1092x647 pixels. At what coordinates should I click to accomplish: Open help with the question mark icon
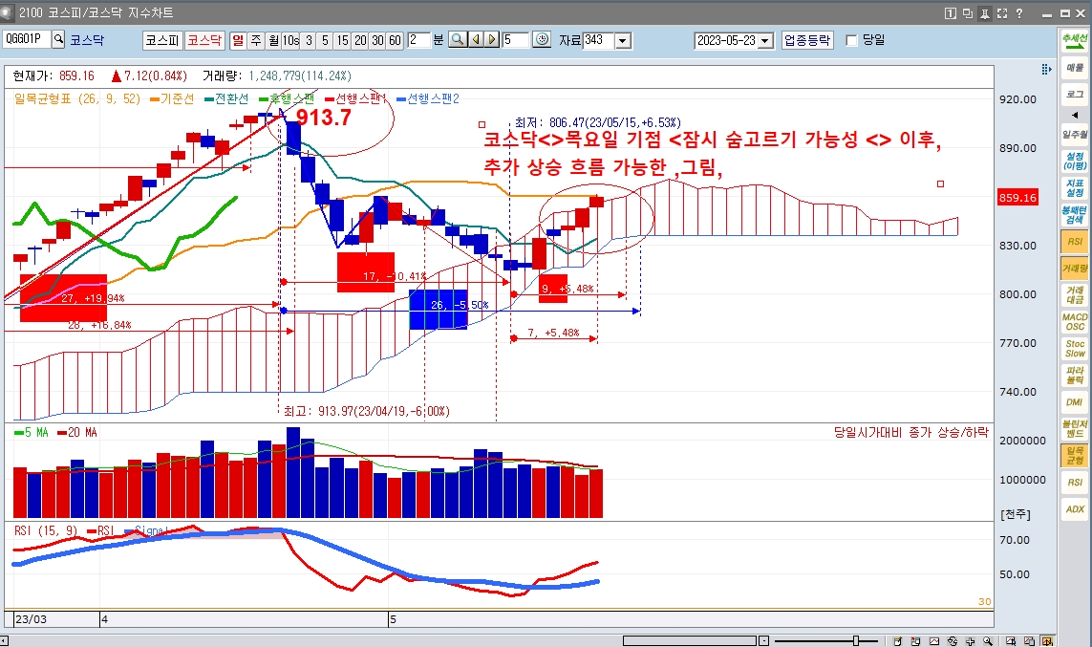coord(1019,13)
